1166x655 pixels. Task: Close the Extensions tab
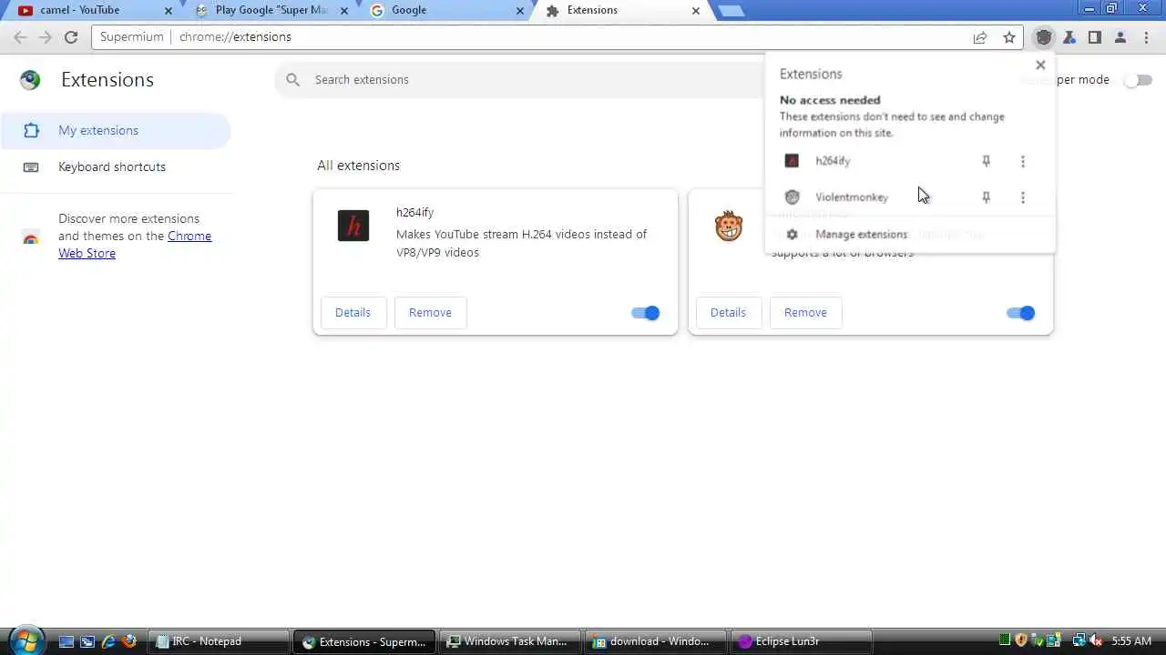click(696, 11)
